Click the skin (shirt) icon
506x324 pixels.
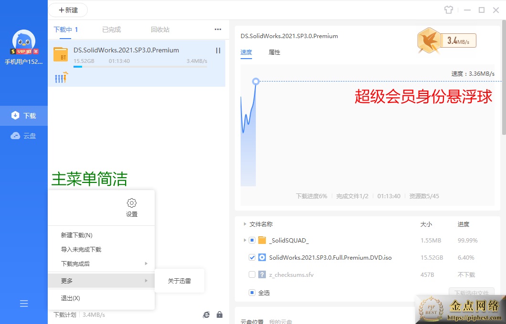pos(449,10)
